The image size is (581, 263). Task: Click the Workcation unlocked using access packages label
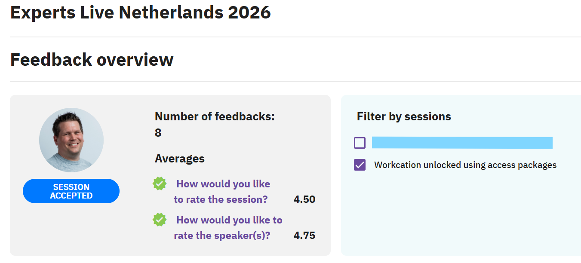click(465, 165)
